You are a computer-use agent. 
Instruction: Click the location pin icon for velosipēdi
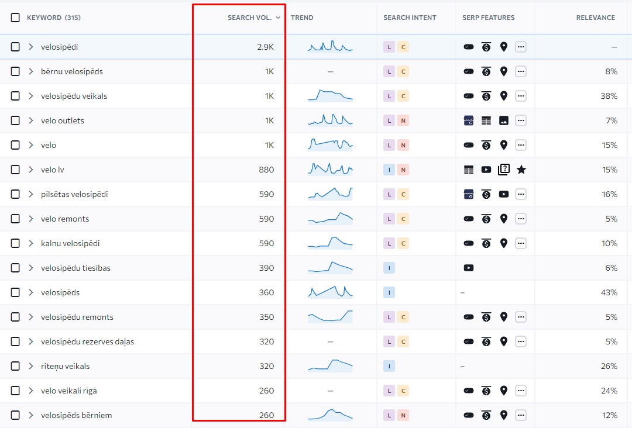click(503, 47)
